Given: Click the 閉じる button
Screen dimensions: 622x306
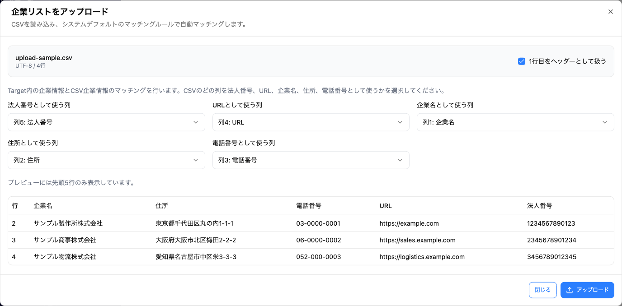Looking at the screenshot, I should click(x=542, y=290).
